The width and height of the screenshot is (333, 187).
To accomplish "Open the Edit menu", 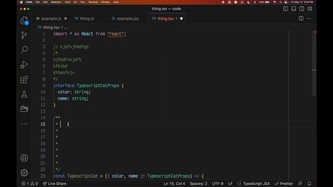I will [x=45, y=2].
